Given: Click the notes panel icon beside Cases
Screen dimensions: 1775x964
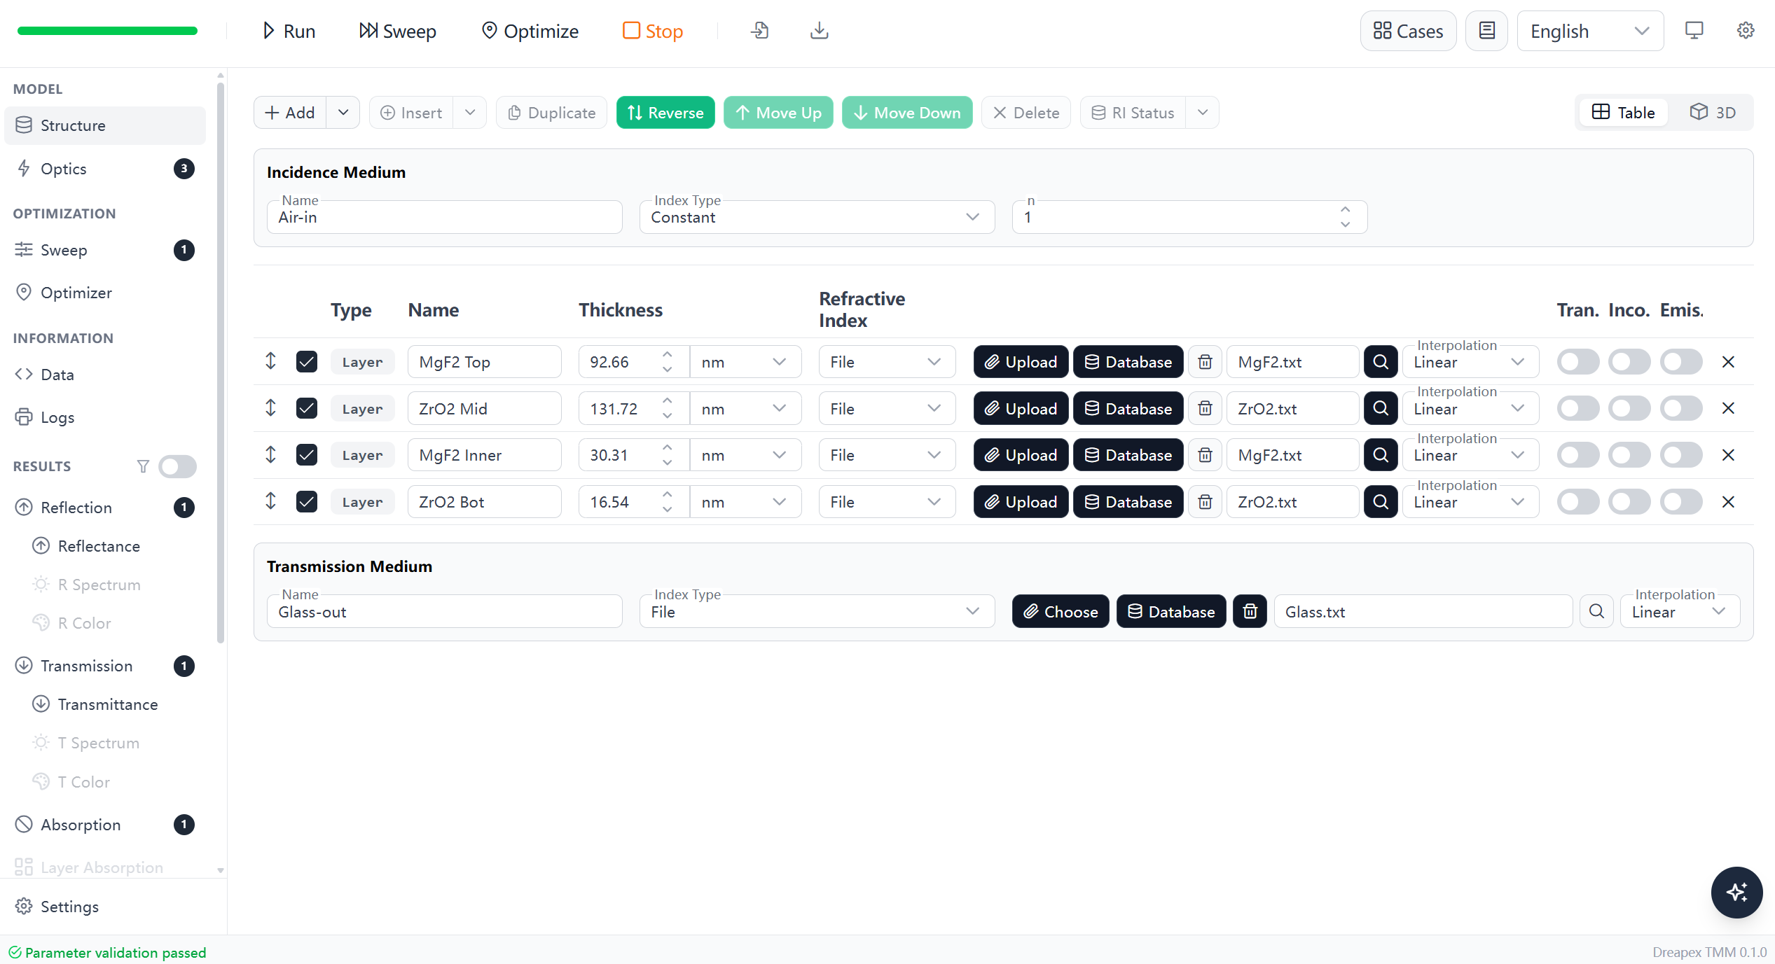Looking at the screenshot, I should coord(1486,31).
